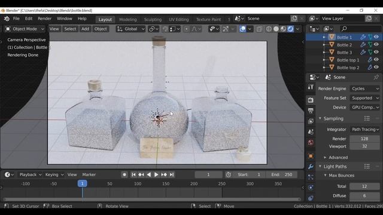
Task: Jump to the first frame
Action: pos(133,174)
